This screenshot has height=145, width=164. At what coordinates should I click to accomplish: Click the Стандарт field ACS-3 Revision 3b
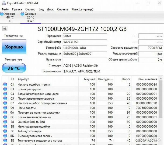pyautogui.click(x=113, y=66)
